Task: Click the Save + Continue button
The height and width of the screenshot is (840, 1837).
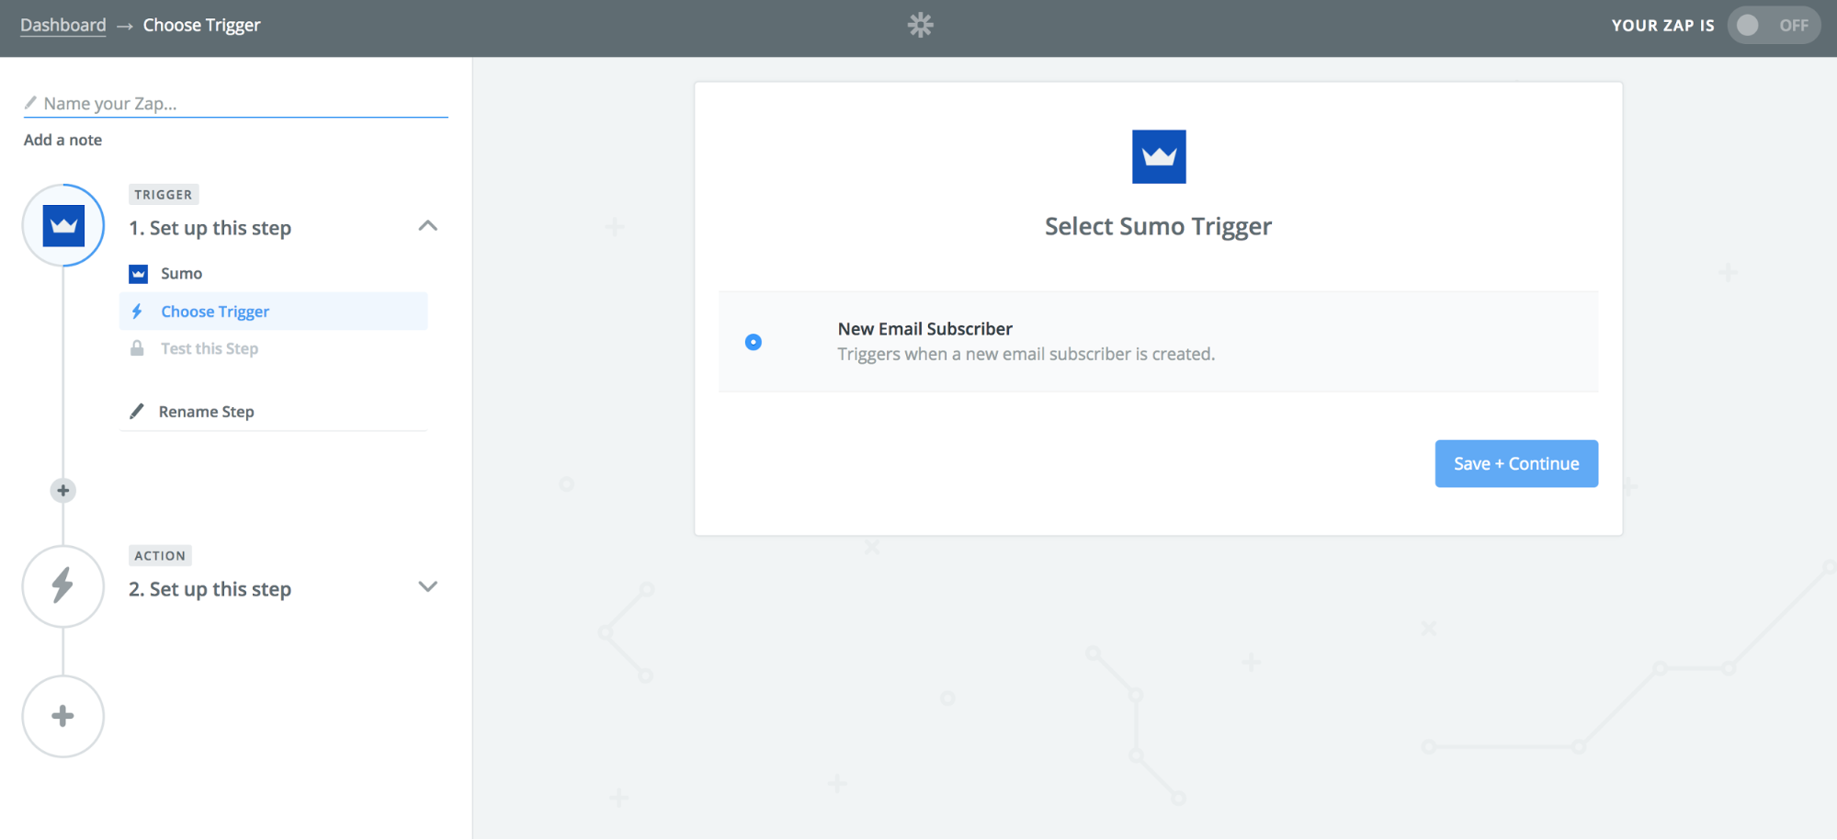Action: pos(1516,464)
